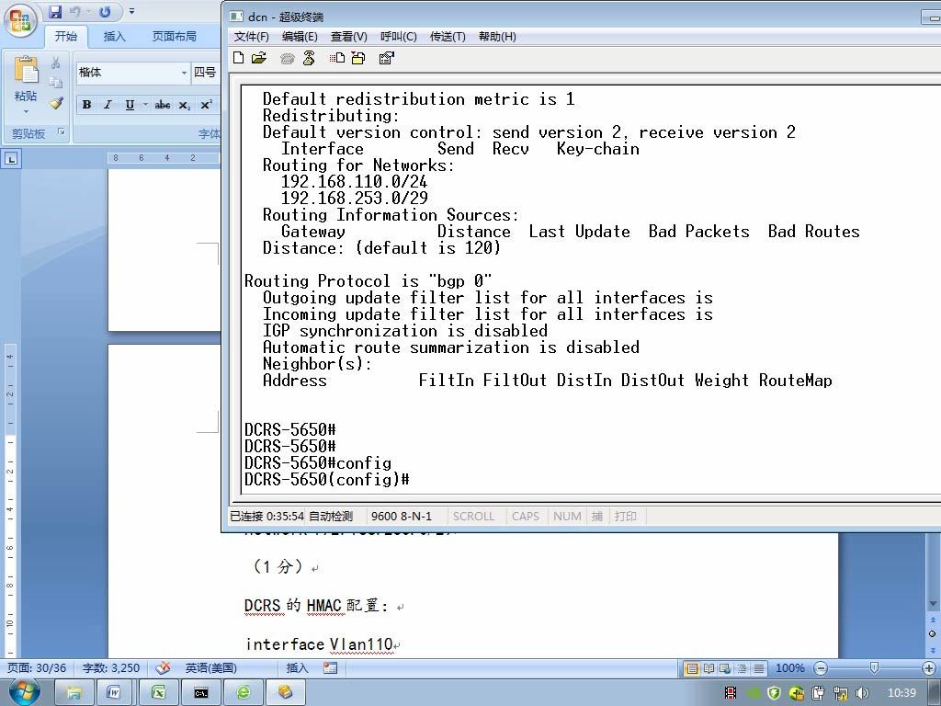Open the 查看(V) menu in HyperTerminal
Screen dimensions: 941x706
(x=348, y=37)
